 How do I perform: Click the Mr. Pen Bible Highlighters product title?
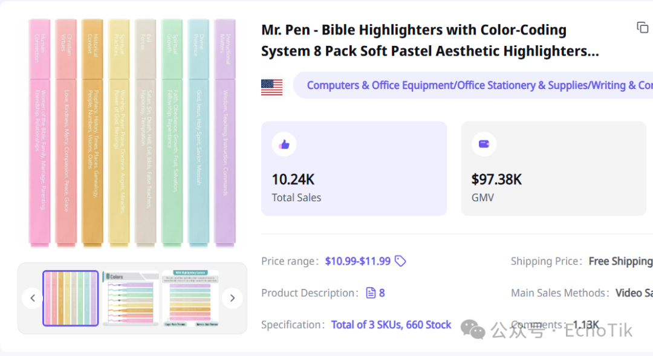coord(430,40)
